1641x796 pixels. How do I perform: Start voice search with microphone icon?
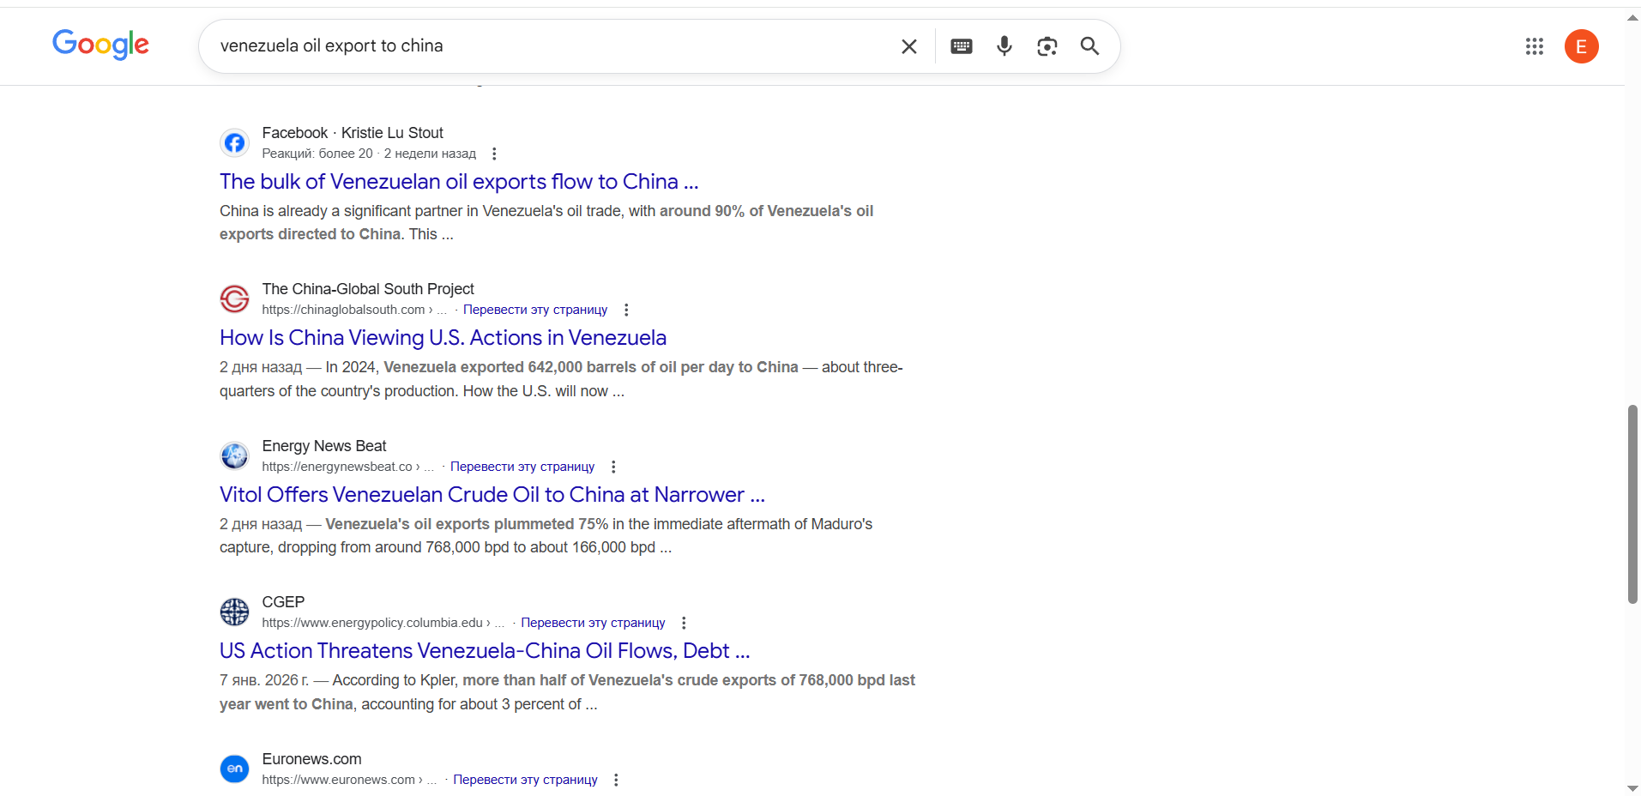point(1004,46)
